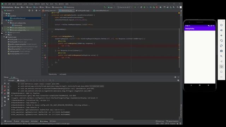Click the Pause Program icon in Debug panel

(5, 84)
